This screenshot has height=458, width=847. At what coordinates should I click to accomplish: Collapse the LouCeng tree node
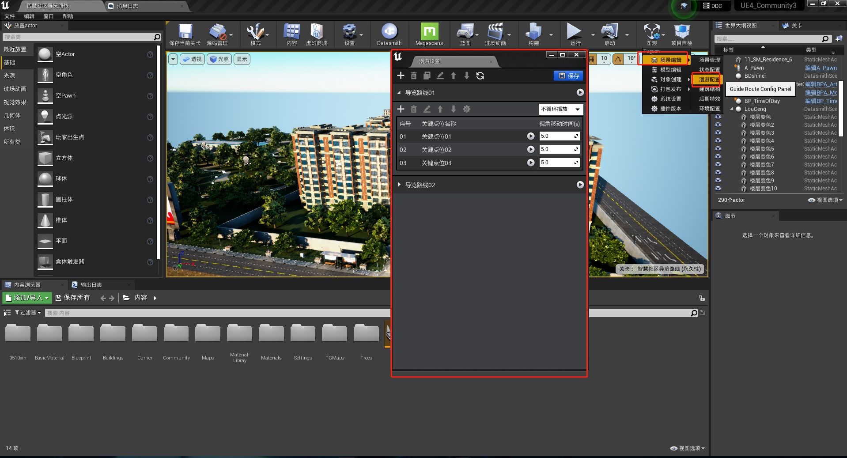[731, 109]
